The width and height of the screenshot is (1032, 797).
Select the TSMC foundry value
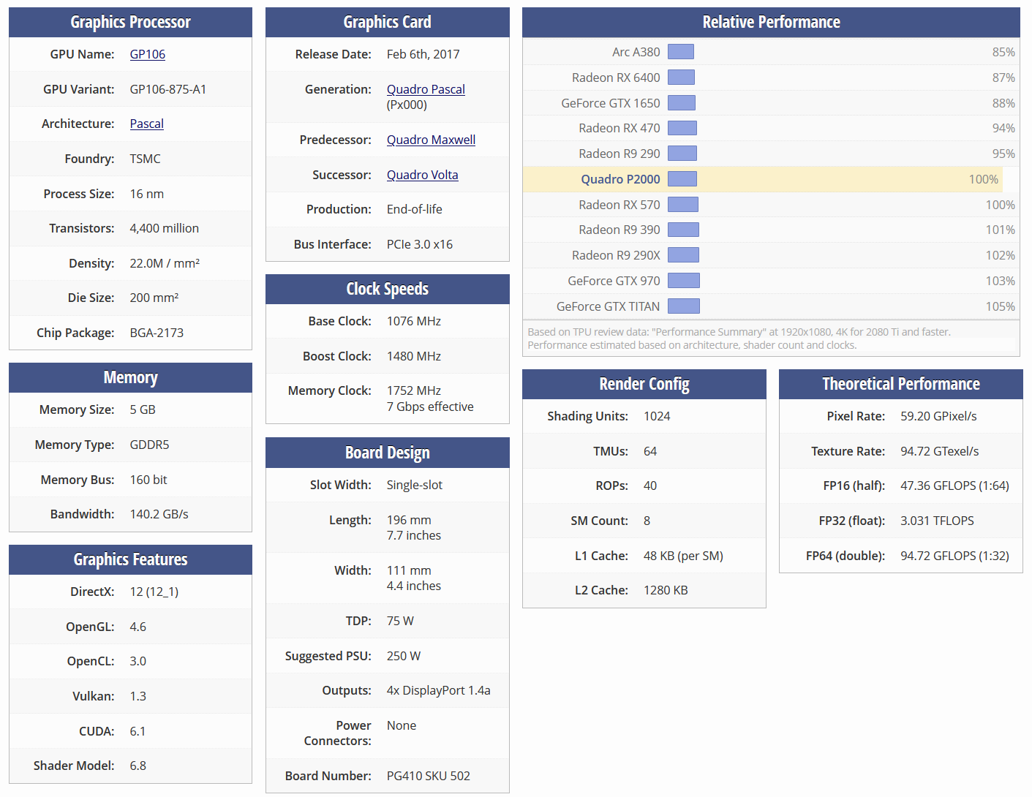(x=145, y=159)
